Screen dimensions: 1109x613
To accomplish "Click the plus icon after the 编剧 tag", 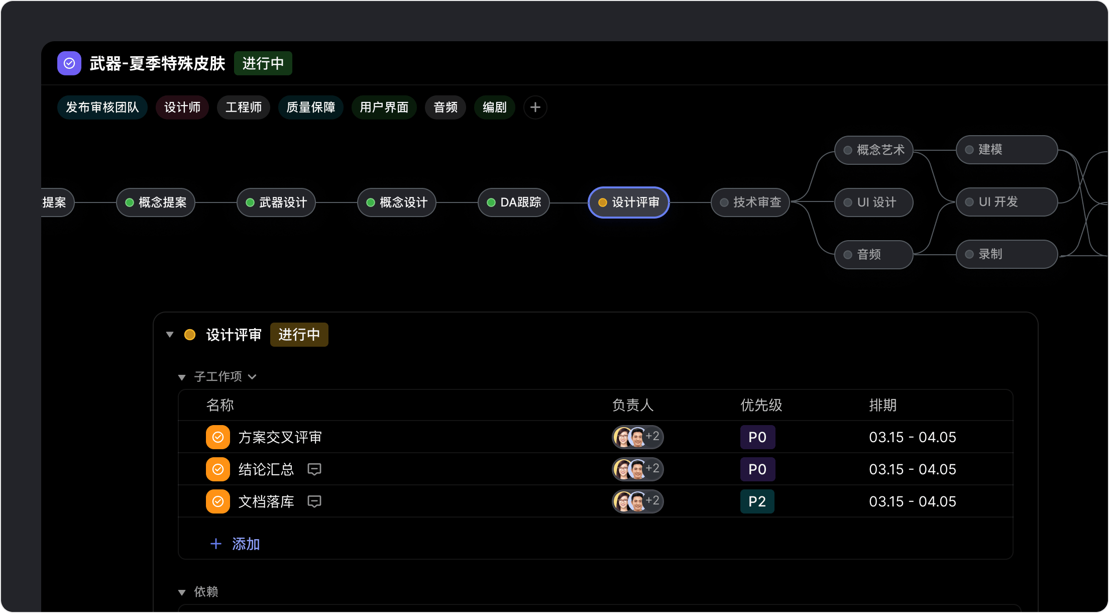I will tap(535, 107).
